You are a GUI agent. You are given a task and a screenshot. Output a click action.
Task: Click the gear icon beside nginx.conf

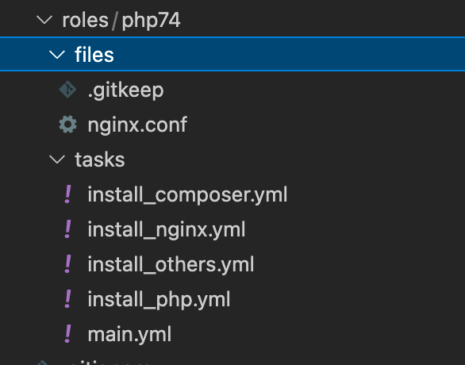tap(67, 125)
